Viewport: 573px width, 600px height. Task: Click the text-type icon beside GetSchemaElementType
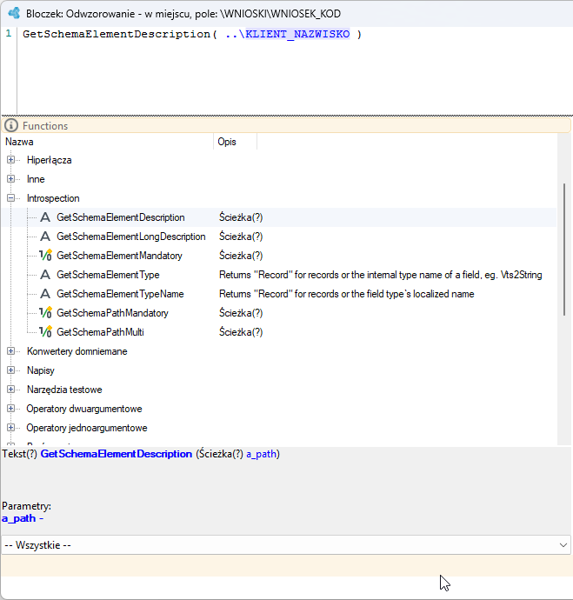45,275
